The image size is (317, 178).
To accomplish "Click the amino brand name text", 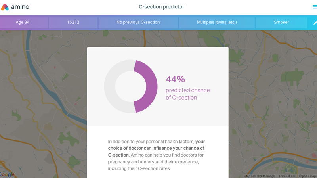I will tap(20, 7).
